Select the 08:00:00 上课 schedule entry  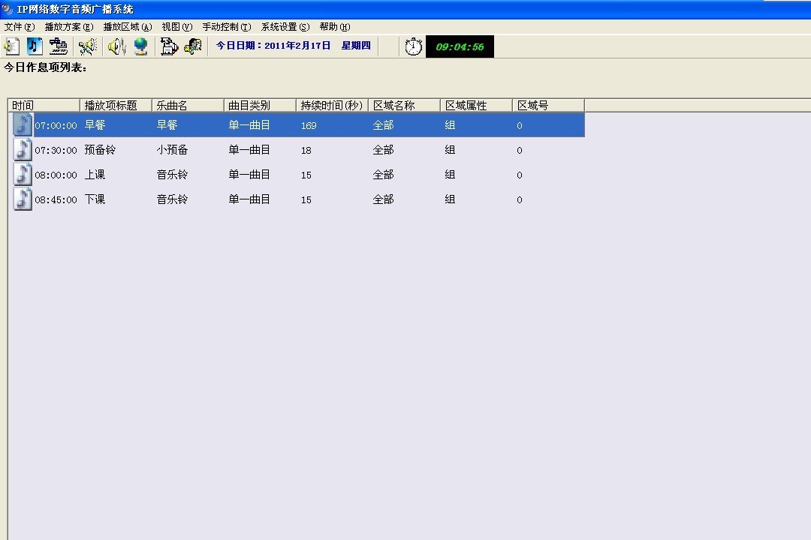(225, 174)
